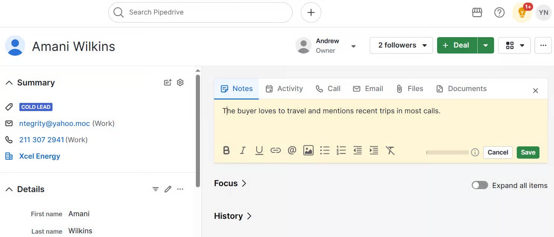This screenshot has width=554, height=237.
Task: Switch to the Activity tab
Action: pyautogui.click(x=284, y=88)
